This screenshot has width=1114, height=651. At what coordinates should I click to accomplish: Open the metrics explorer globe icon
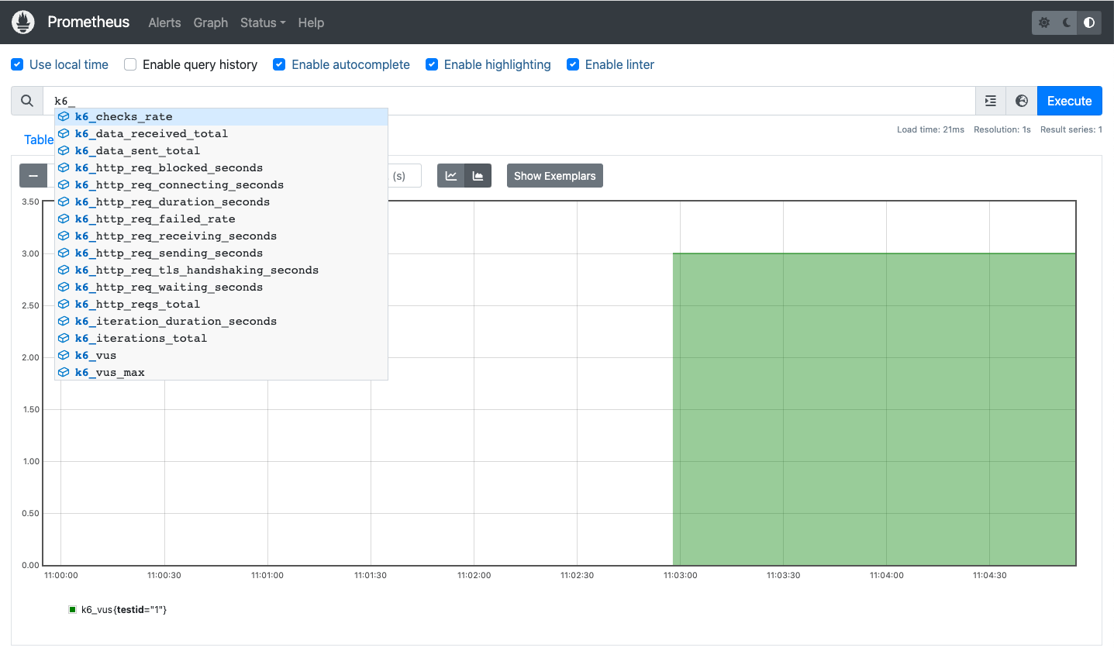tap(1021, 101)
